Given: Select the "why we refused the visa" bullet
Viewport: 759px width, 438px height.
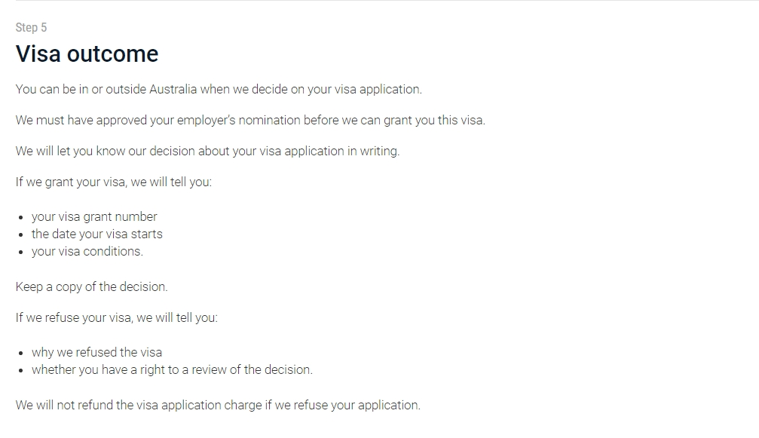Looking at the screenshot, I should (x=96, y=352).
